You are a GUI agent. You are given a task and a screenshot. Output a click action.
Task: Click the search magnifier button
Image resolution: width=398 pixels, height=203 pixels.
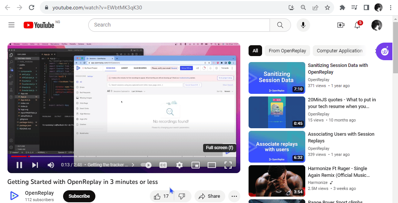pyautogui.click(x=280, y=25)
